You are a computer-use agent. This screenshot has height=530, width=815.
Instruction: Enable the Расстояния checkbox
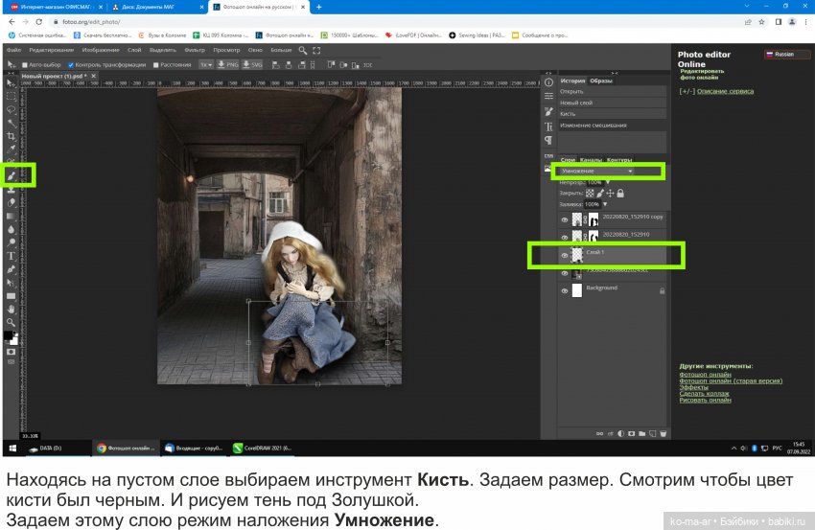[156, 65]
